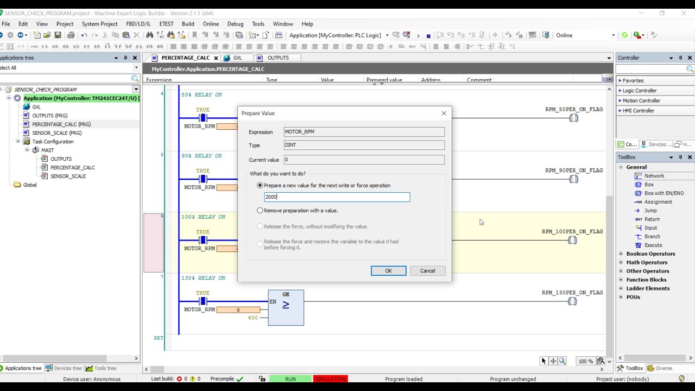Toggle RPM_100PER_ON_FLAG coil
695x391 pixels.
pyautogui.click(x=572, y=240)
